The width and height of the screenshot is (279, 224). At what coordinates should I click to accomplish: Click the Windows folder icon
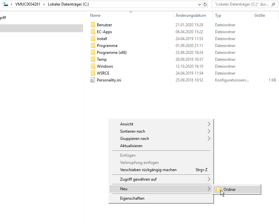coord(93,66)
